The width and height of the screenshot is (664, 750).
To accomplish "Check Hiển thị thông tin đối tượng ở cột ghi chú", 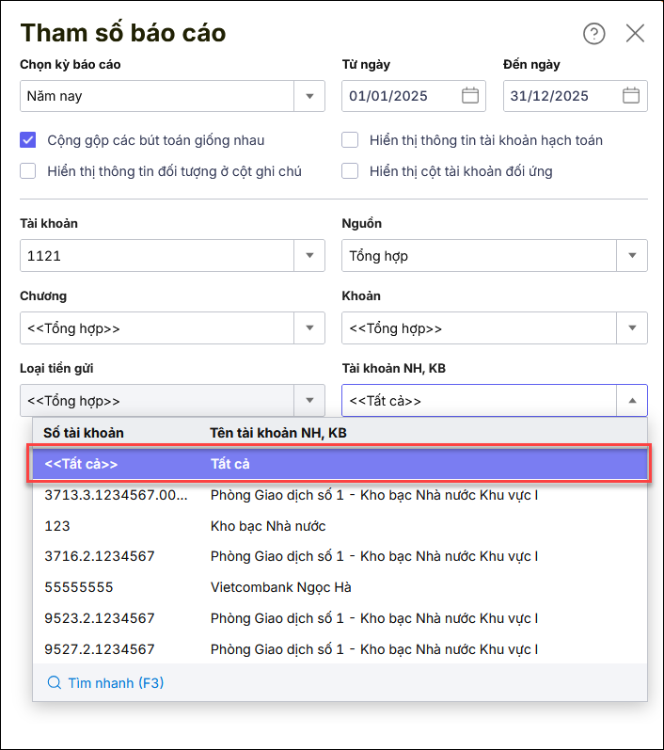I will (28, 171).
